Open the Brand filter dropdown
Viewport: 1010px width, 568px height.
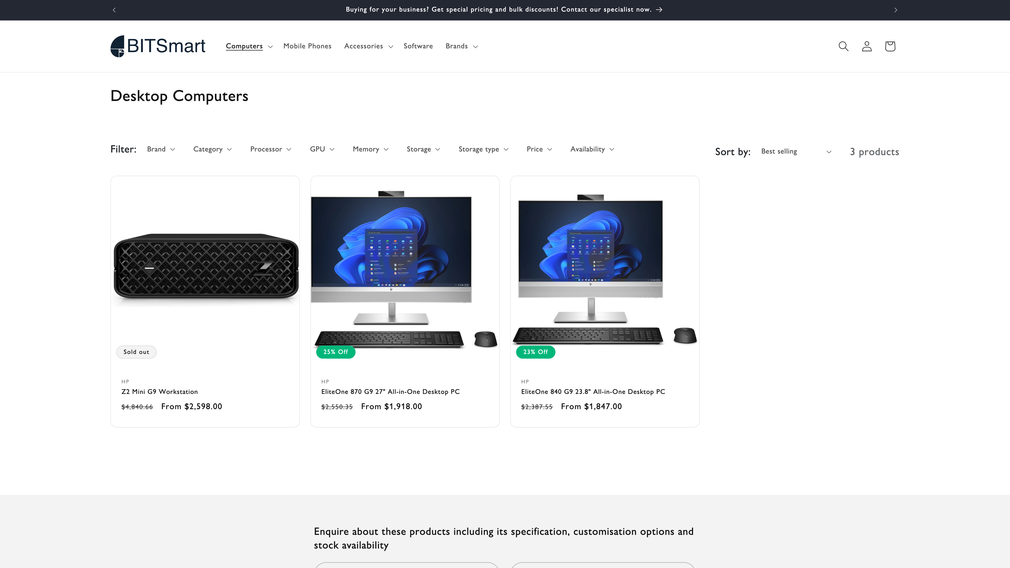pos(161,149)
